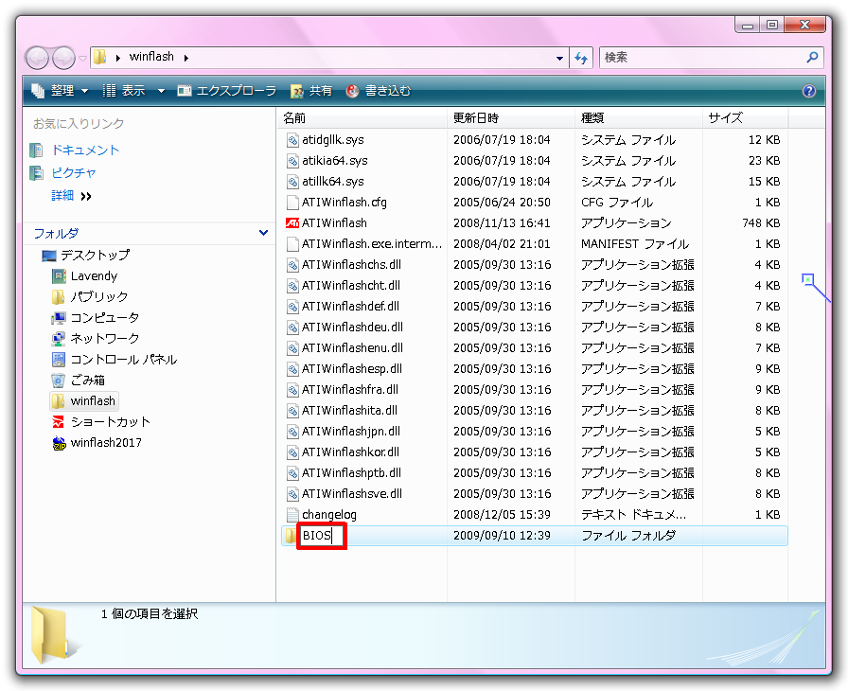Image resolution: width=848 pixels, height=691 pixels.
Task: Click the ATIWinflashdeu.dll file icon
Action: 292,328
